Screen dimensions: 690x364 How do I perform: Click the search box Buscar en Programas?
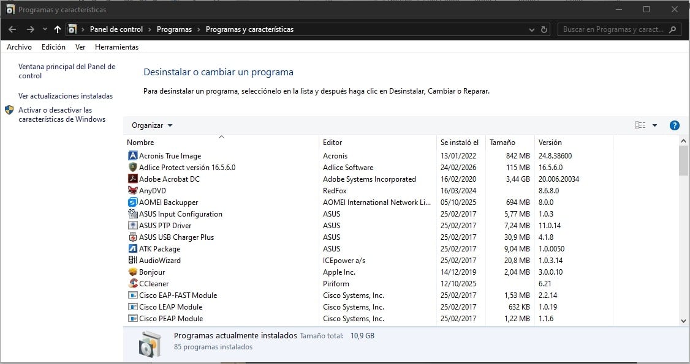[x=613, y=29]
